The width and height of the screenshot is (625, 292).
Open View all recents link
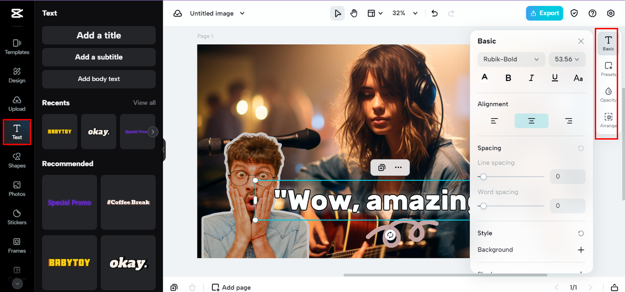[145, 103]
